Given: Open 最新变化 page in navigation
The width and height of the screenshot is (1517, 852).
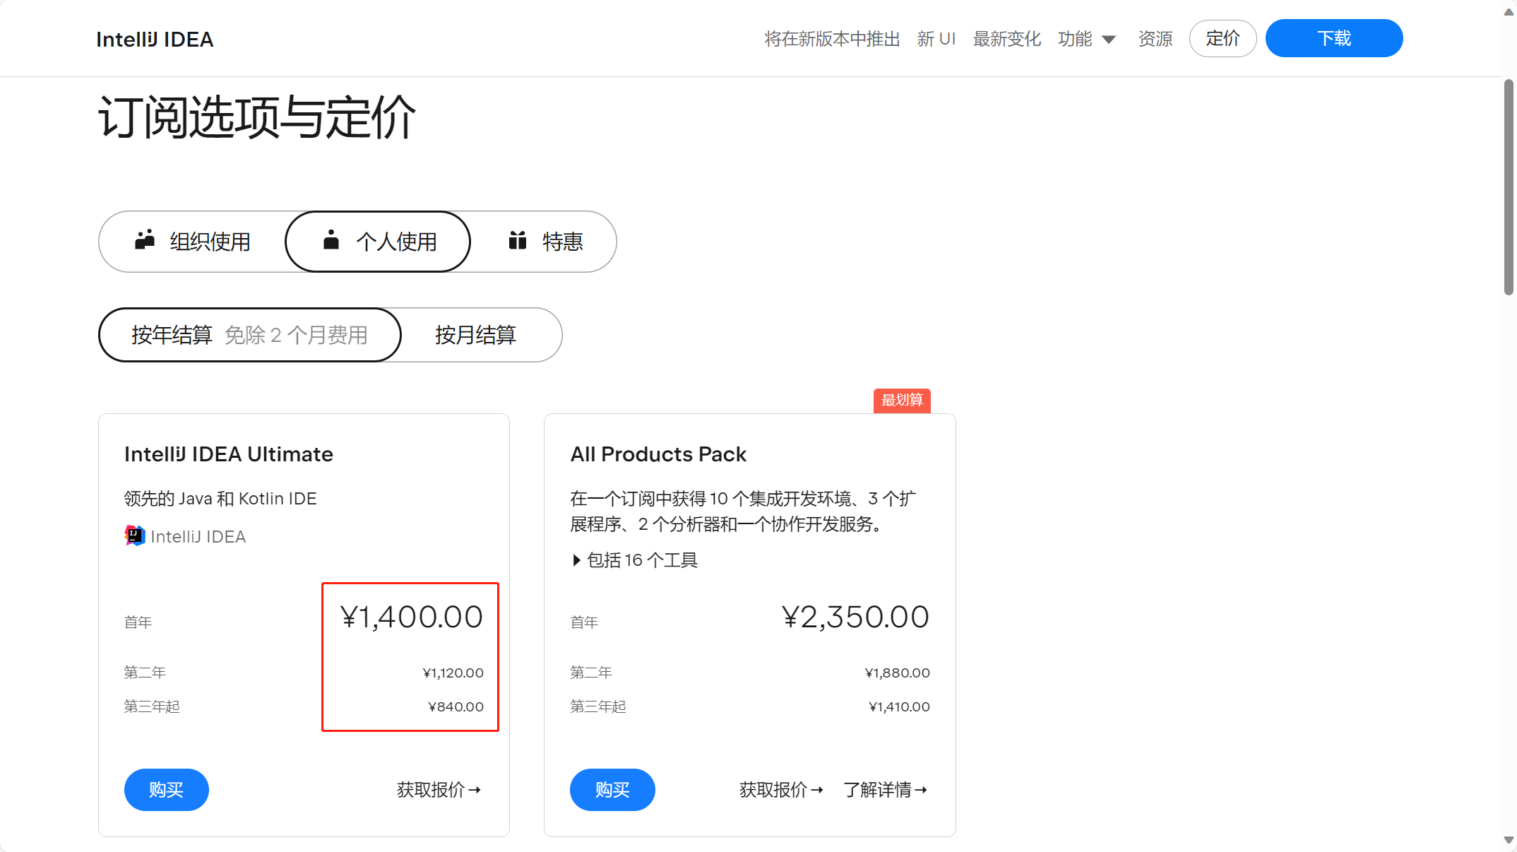Looking at the screenshot, I should tap(1006, 39).
